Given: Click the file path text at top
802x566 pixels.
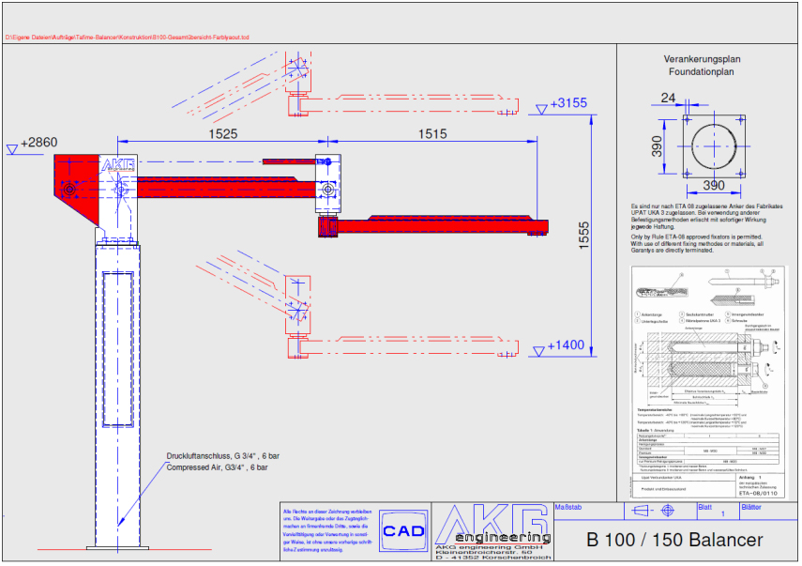Looking at the screenshot, I should point(128,37).
